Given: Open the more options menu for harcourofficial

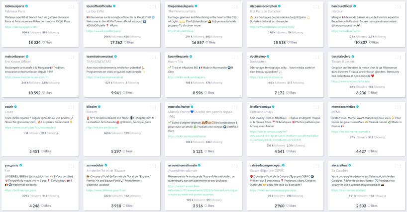Looking at the screenshot, I should pos(400,7).
